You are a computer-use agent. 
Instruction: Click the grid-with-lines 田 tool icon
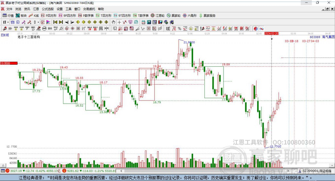pos(149,29)
